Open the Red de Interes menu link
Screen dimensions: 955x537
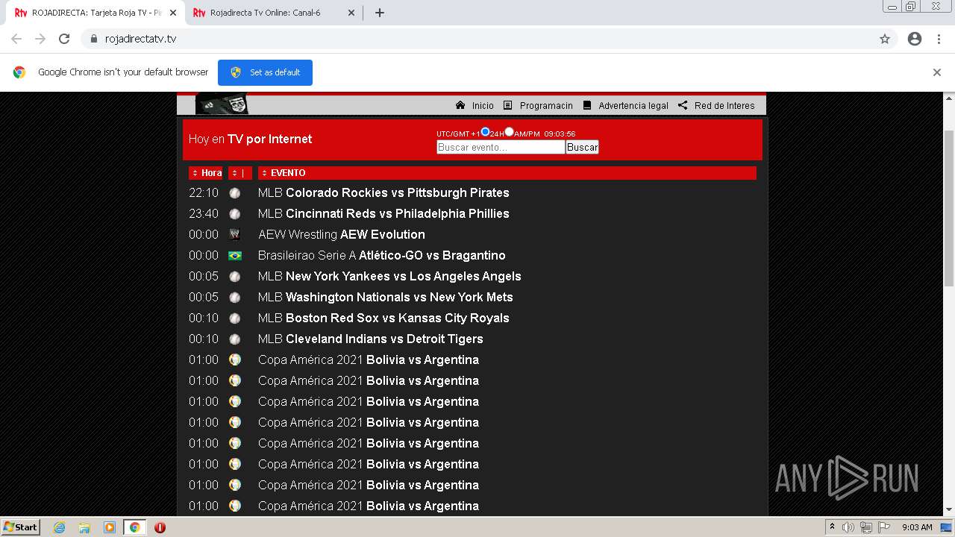(x=724, y=106)
